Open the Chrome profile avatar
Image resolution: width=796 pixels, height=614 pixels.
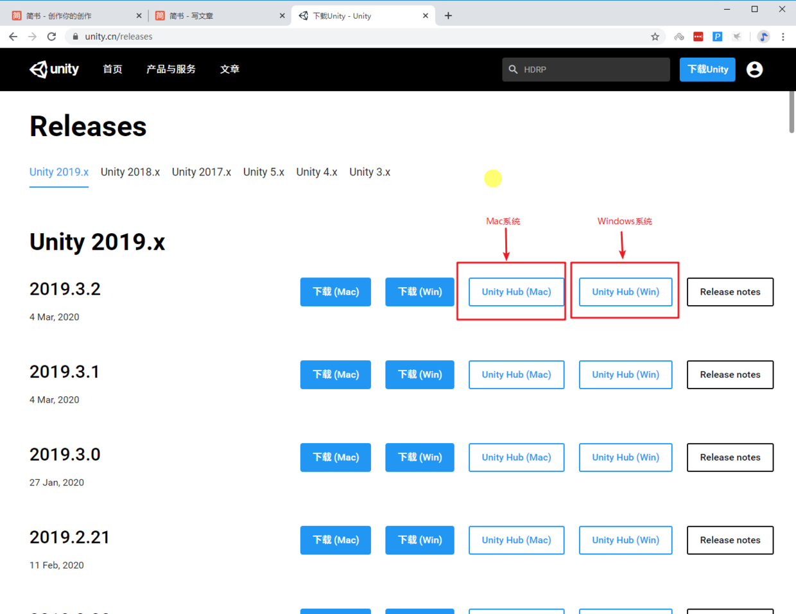tap(763, 37)
